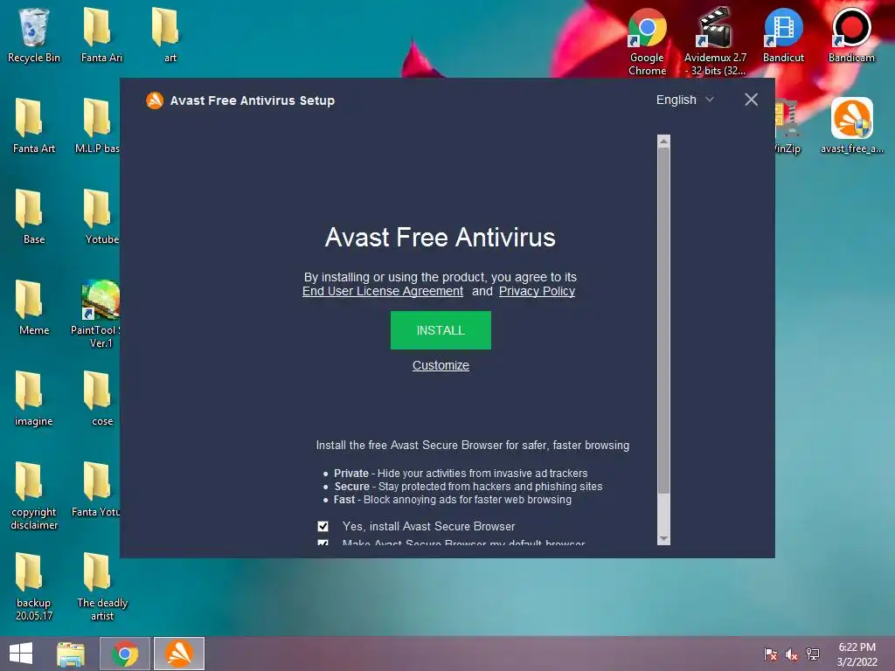Open the Customize link
The width and height of the screenshot is (895, 671).
click(441, 365)
